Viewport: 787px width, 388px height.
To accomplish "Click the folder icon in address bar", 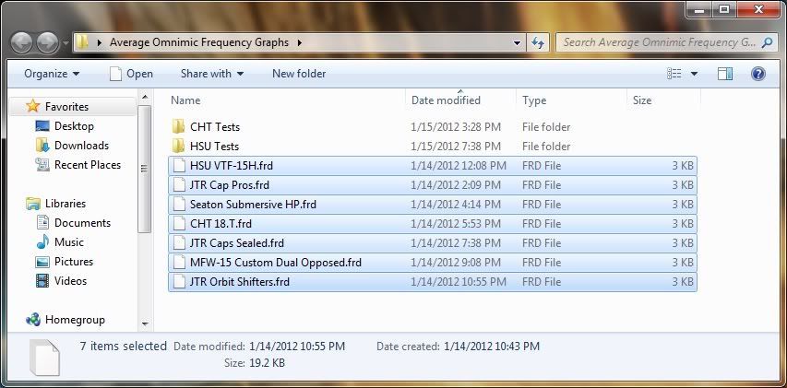I will (82, 42).
